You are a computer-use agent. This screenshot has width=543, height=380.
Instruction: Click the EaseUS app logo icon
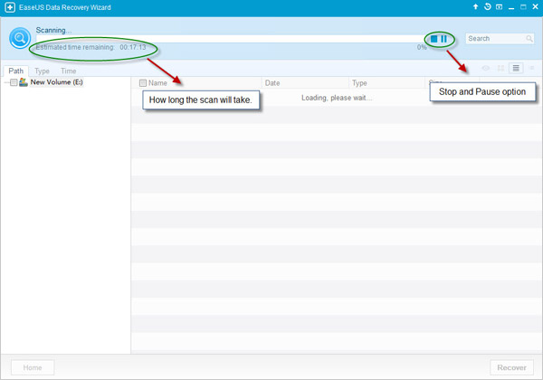coord(8,7)
